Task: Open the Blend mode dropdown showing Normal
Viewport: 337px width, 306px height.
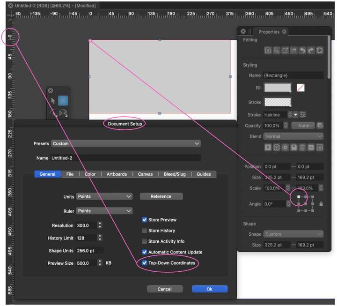Action: click(x=293, y=136)
